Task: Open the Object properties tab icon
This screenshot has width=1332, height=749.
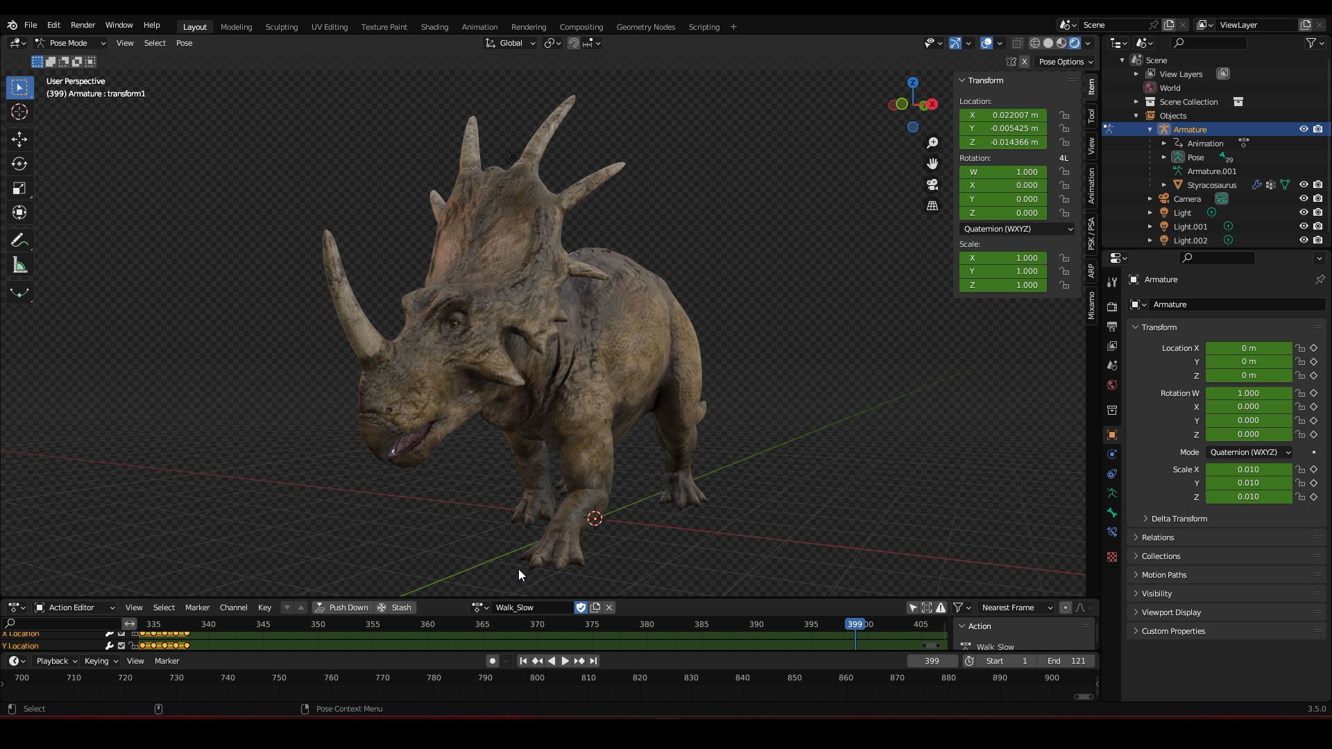Action: click(1112, 435)
